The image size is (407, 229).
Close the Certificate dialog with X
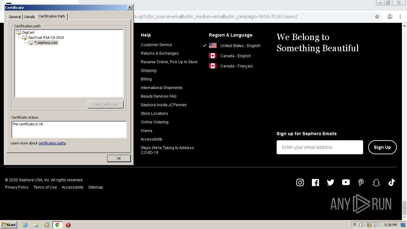[x=129, y=7]
